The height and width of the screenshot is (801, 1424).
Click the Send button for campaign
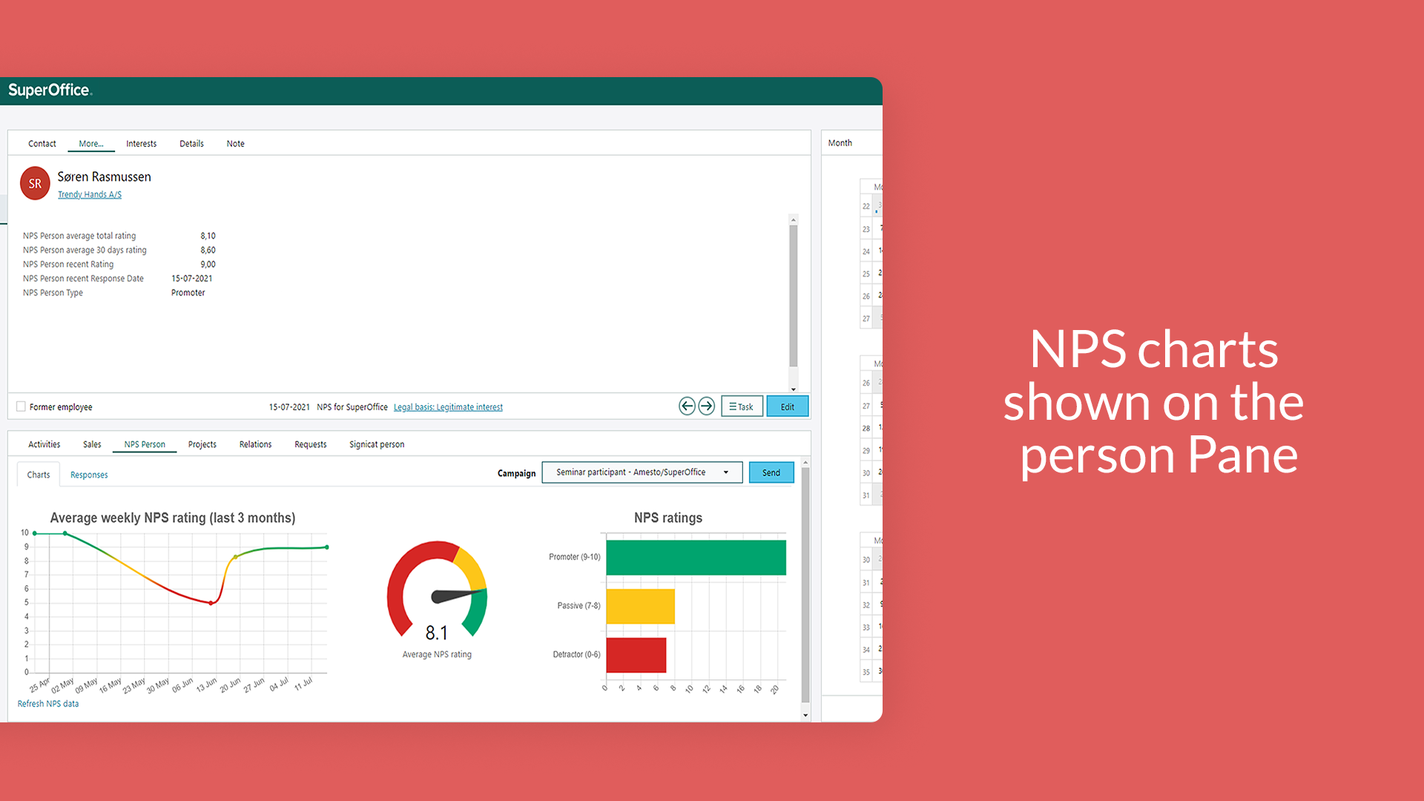pyautogui.click(x=771, y=472)
